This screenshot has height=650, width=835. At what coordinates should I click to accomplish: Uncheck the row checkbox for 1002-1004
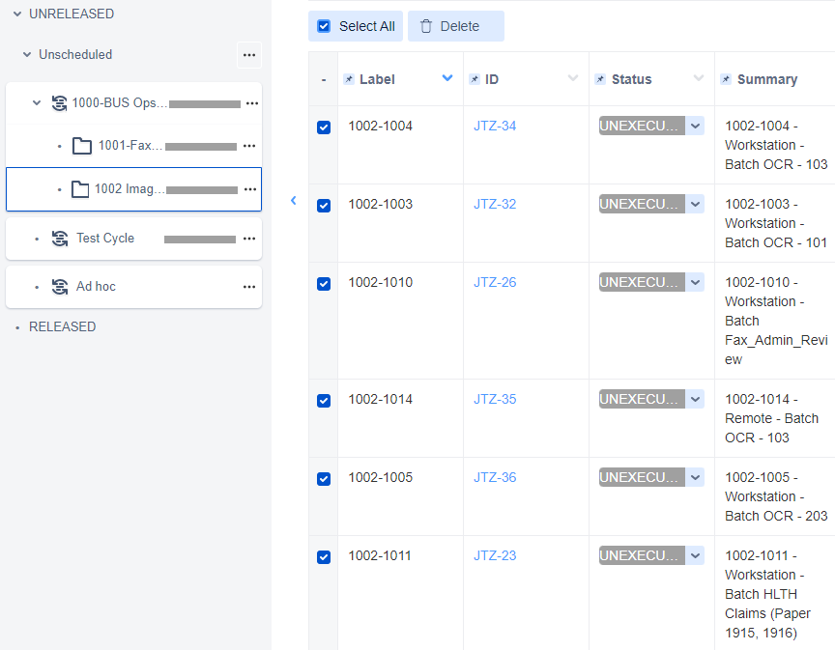click(324, 127)
